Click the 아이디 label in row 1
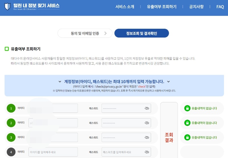 [x=21, y=108]
